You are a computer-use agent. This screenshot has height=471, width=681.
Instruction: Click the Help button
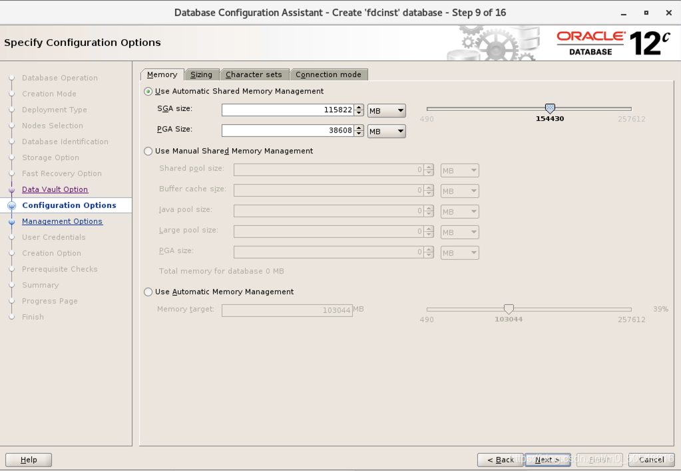click(29, 460)
